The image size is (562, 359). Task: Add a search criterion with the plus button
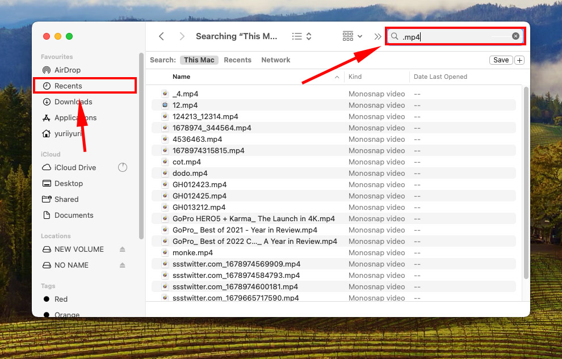tap(520, 60)
